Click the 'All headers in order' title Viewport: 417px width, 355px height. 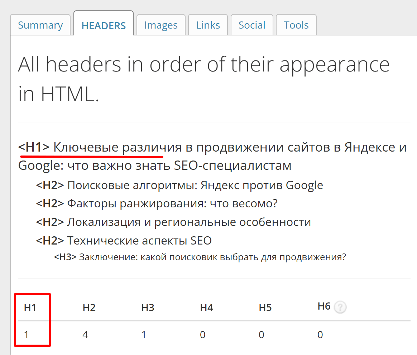(204, 79)
